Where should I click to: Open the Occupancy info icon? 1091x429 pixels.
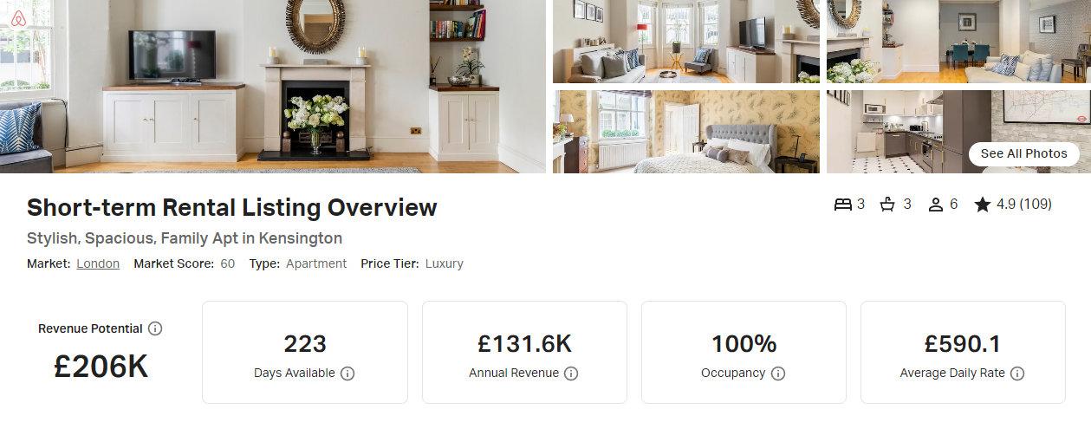[778, 374]
